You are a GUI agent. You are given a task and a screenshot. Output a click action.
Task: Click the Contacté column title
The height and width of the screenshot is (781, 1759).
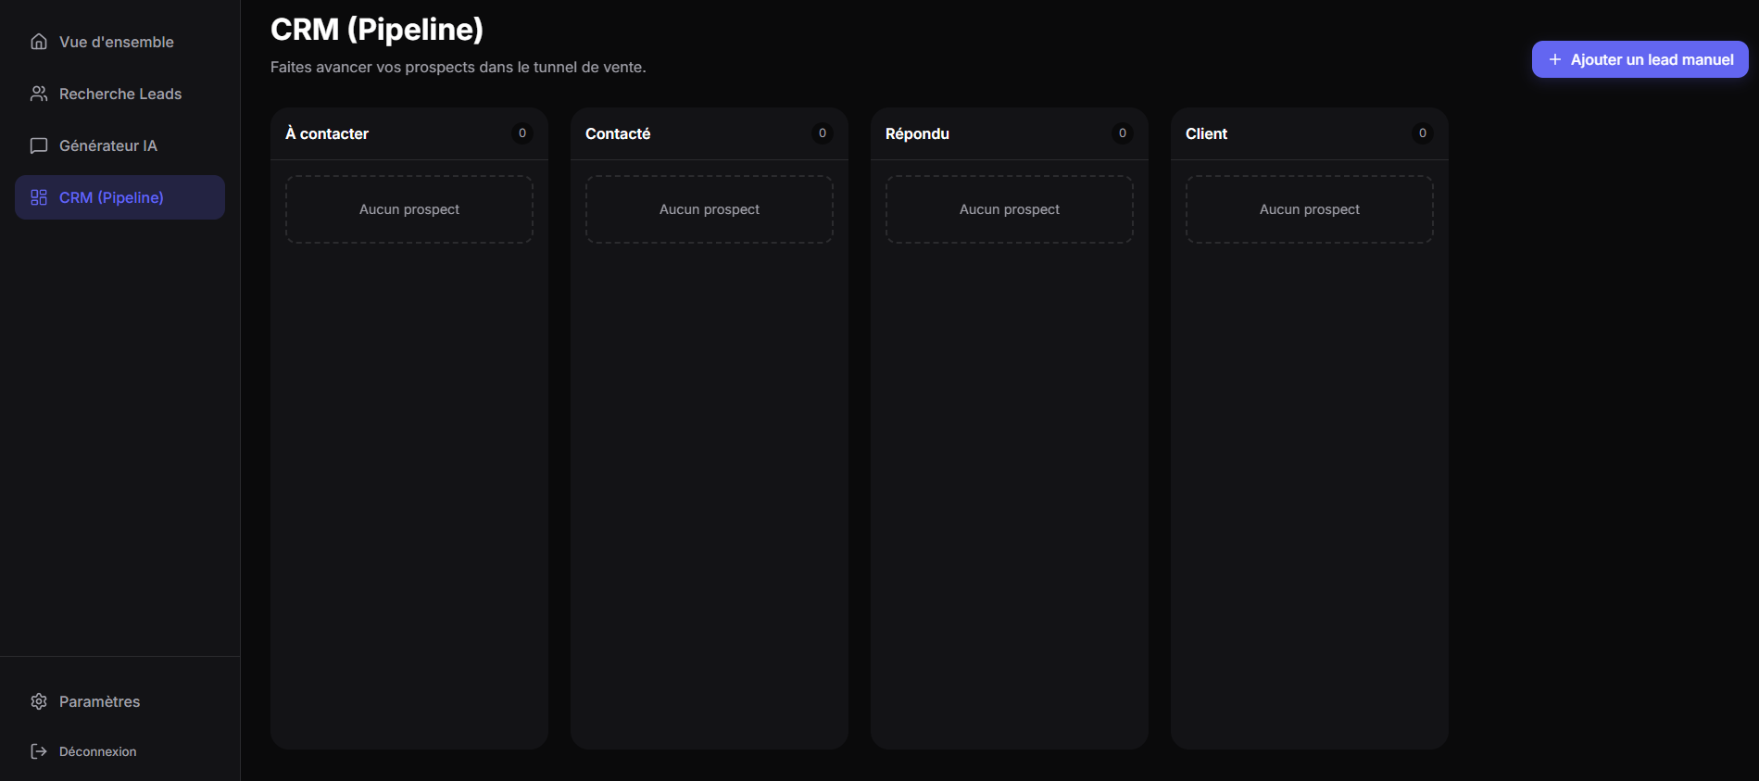pos(618,133)
